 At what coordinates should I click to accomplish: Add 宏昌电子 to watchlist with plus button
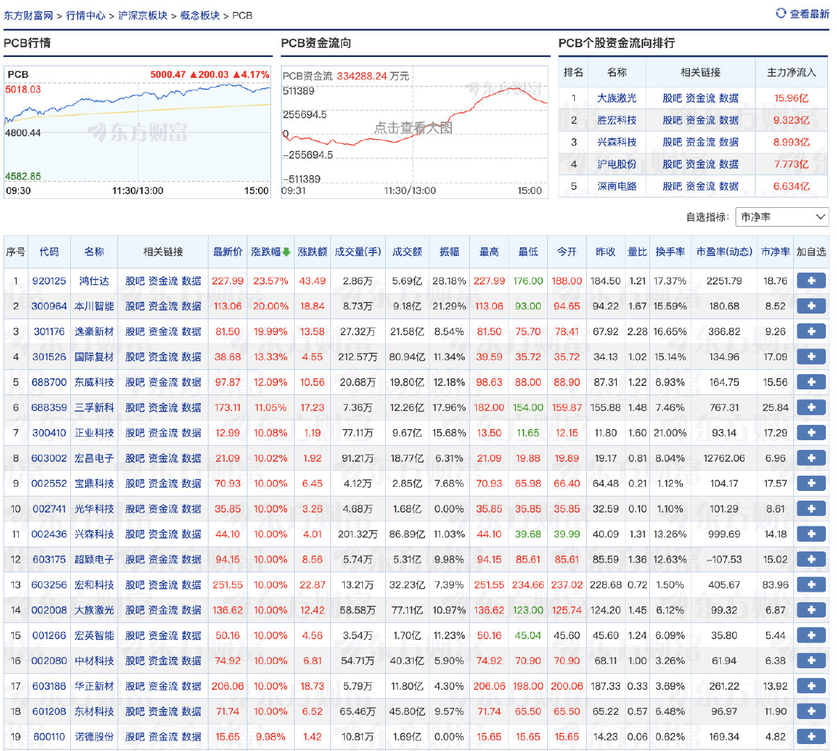coord(811,458)
